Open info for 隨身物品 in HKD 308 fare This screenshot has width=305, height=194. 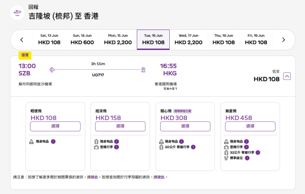[181, 142]
